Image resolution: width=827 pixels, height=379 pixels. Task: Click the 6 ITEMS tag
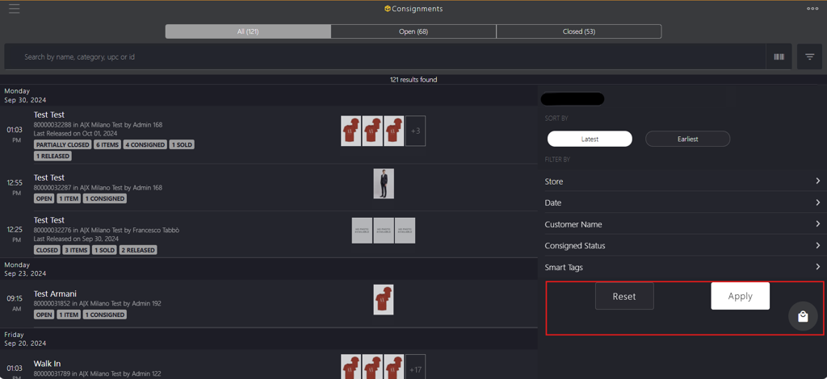(x=107, y=144)
